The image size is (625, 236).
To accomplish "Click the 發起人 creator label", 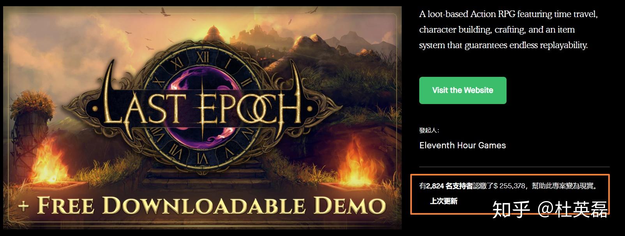I will (x=429, y=130).
